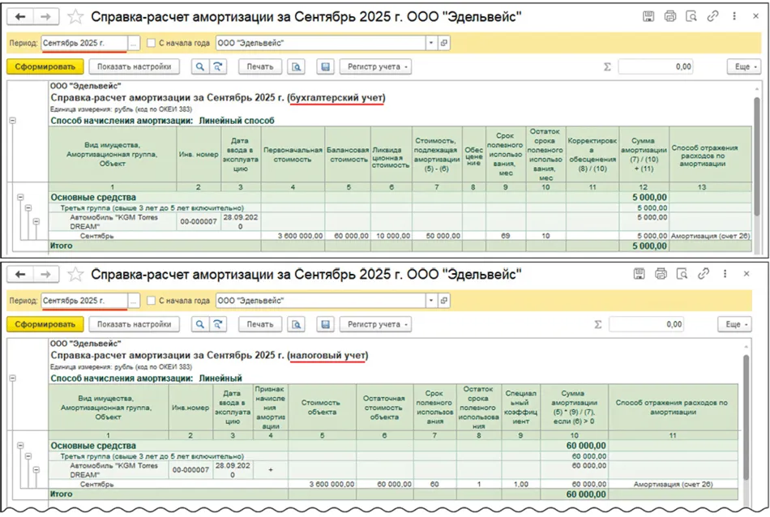The image size is (770, 517).
Task: Go forward using arrow in bottom window
Action: click(45, 274)
